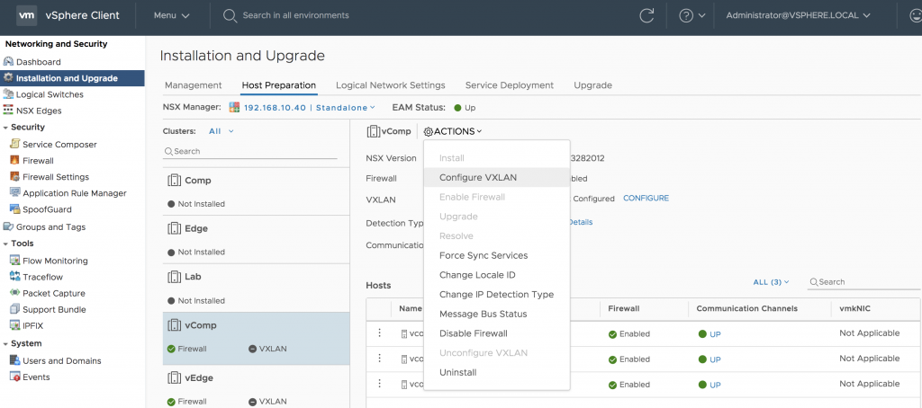
Task: Click the Firewall brick icon in sidebar
Action: pos(14,160)
